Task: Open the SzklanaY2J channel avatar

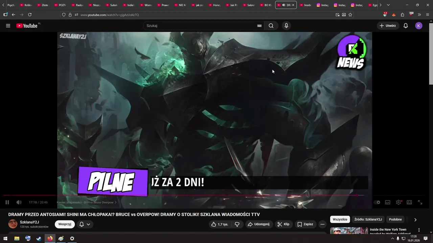Action: (13, 224)
